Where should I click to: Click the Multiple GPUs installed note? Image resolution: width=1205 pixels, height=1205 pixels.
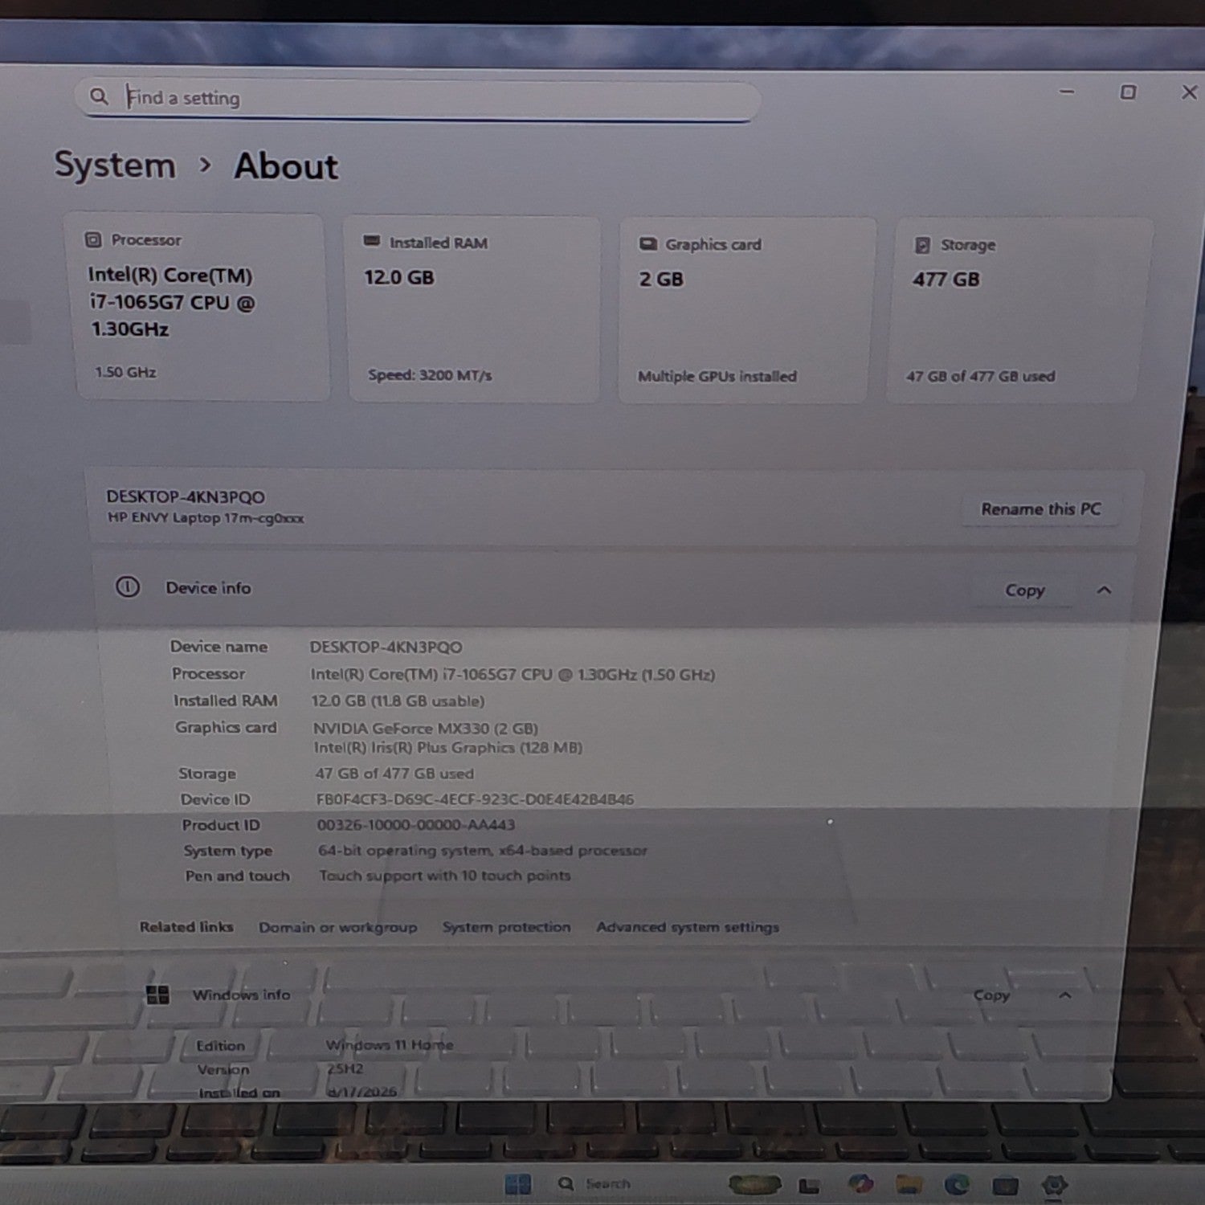(717, 376)
